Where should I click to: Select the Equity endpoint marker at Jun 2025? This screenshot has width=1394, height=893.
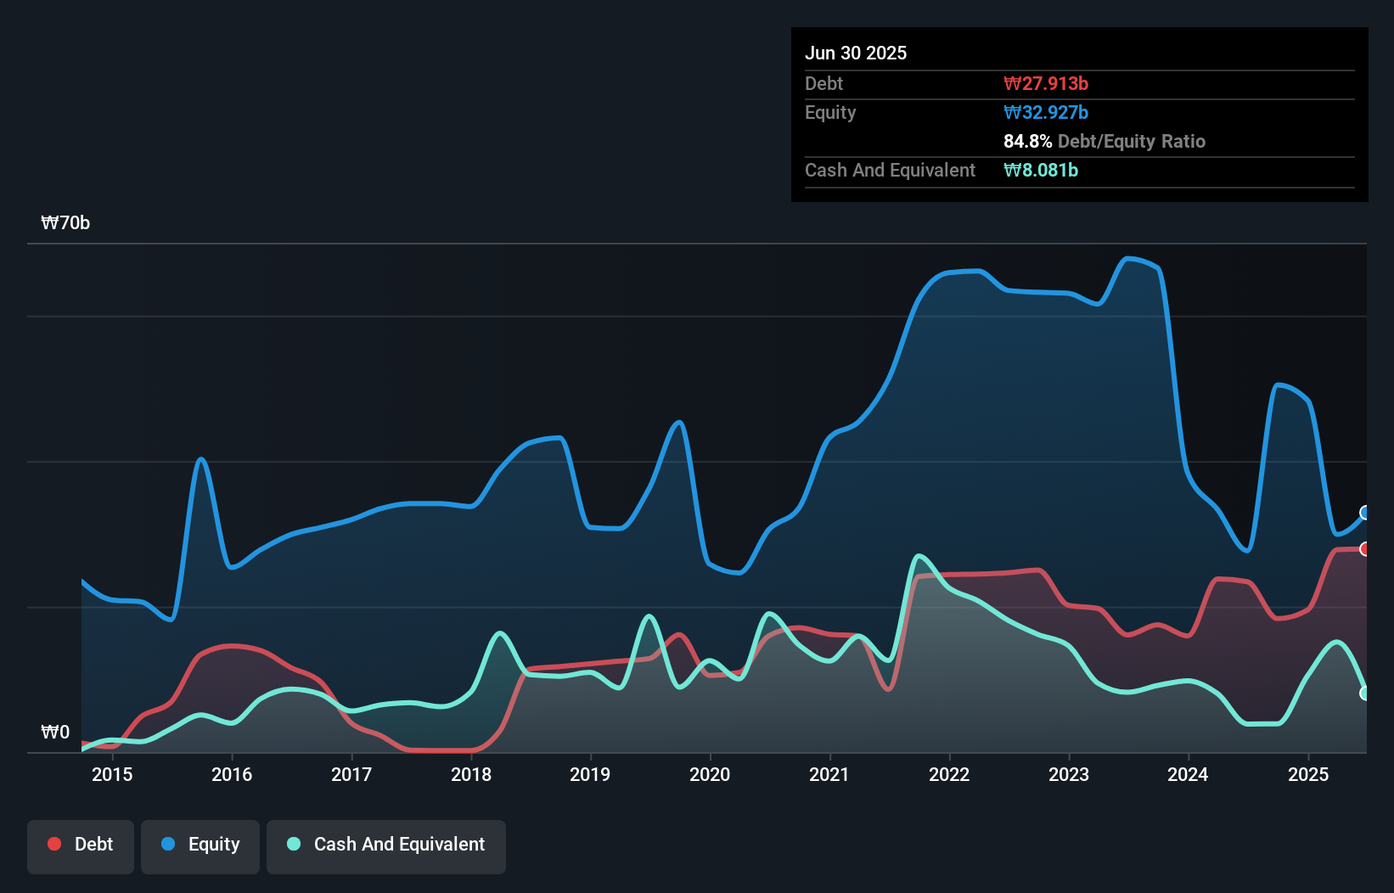(1365, 512)
